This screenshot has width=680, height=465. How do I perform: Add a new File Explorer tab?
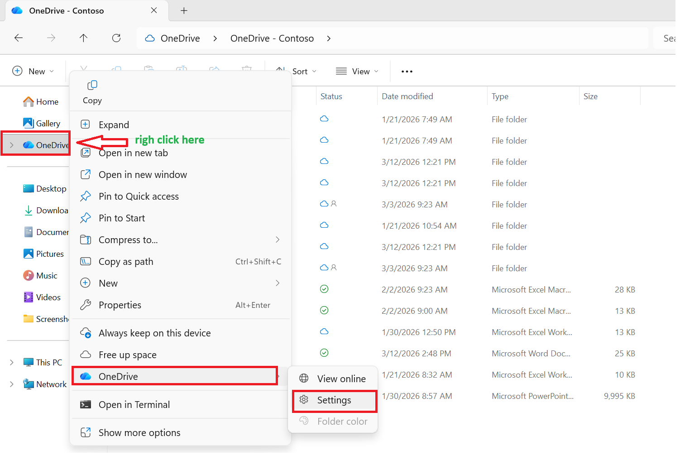[x=184, y=10]
